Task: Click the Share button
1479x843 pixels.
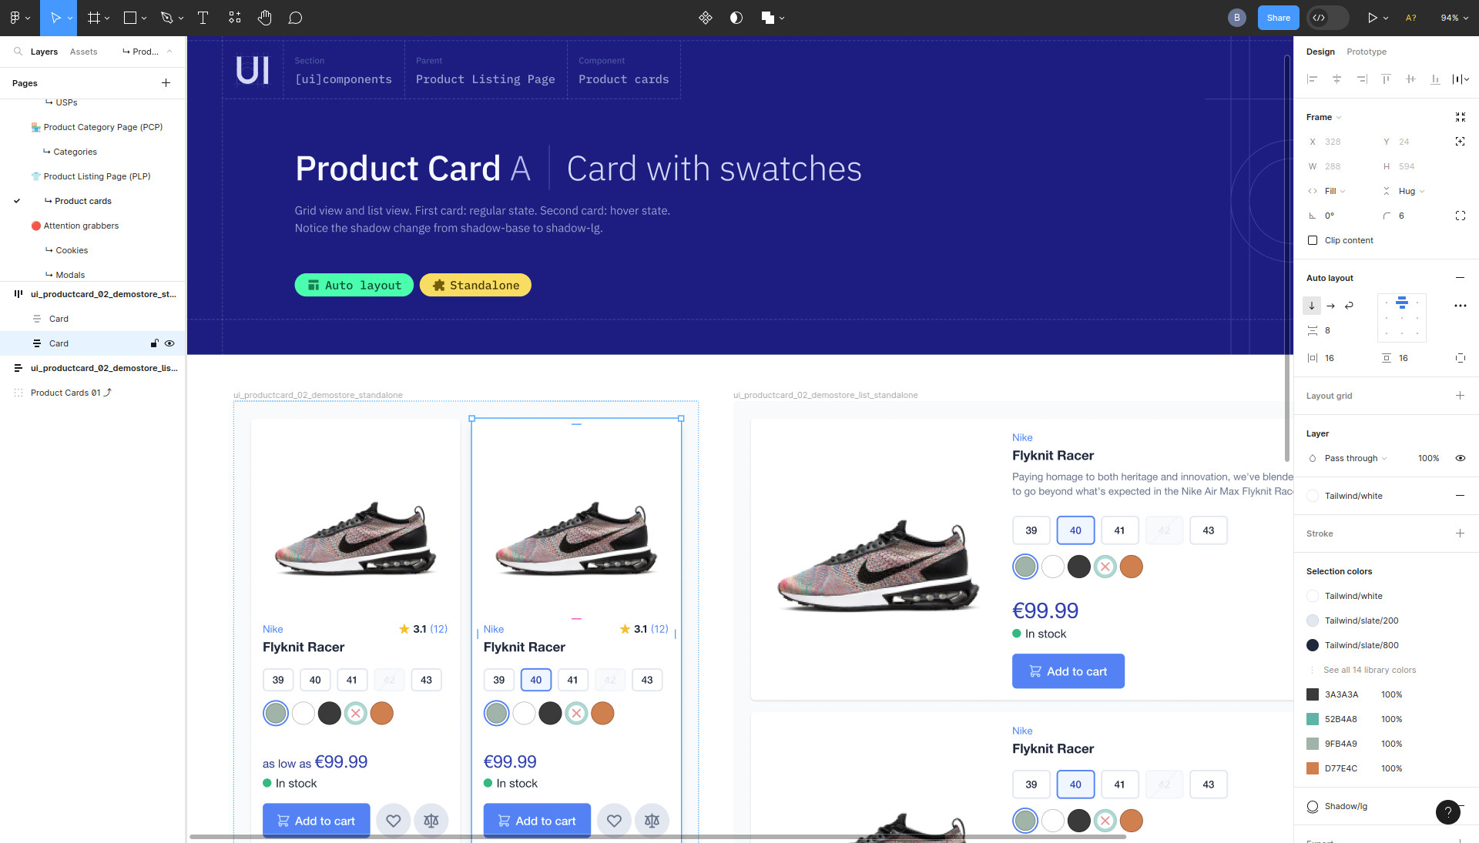Action: coord(1277,17)
